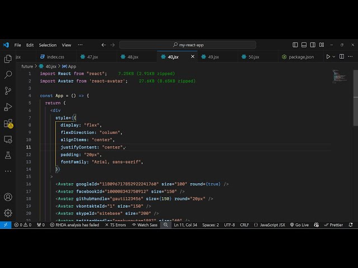This screenshot has width=358, height=268.
Task: Open the Accounts icon
Action: pyautogui.click(x=8, y=197)
